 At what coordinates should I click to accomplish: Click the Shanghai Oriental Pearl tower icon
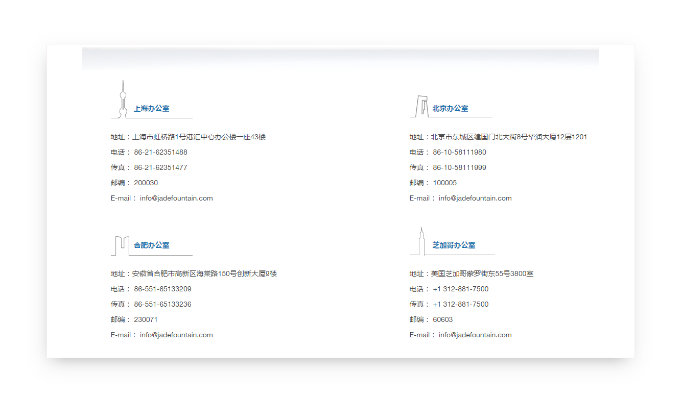click(x=123, y=99)
